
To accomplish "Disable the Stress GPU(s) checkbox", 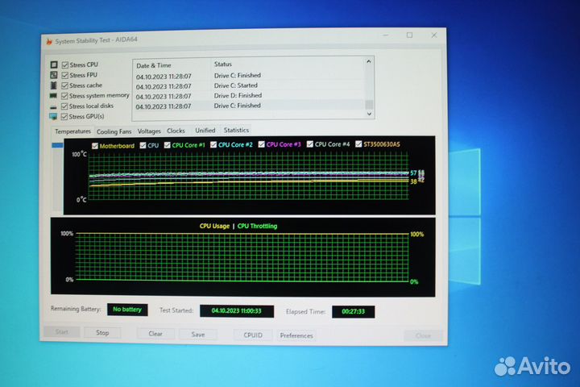I will 64,117.
